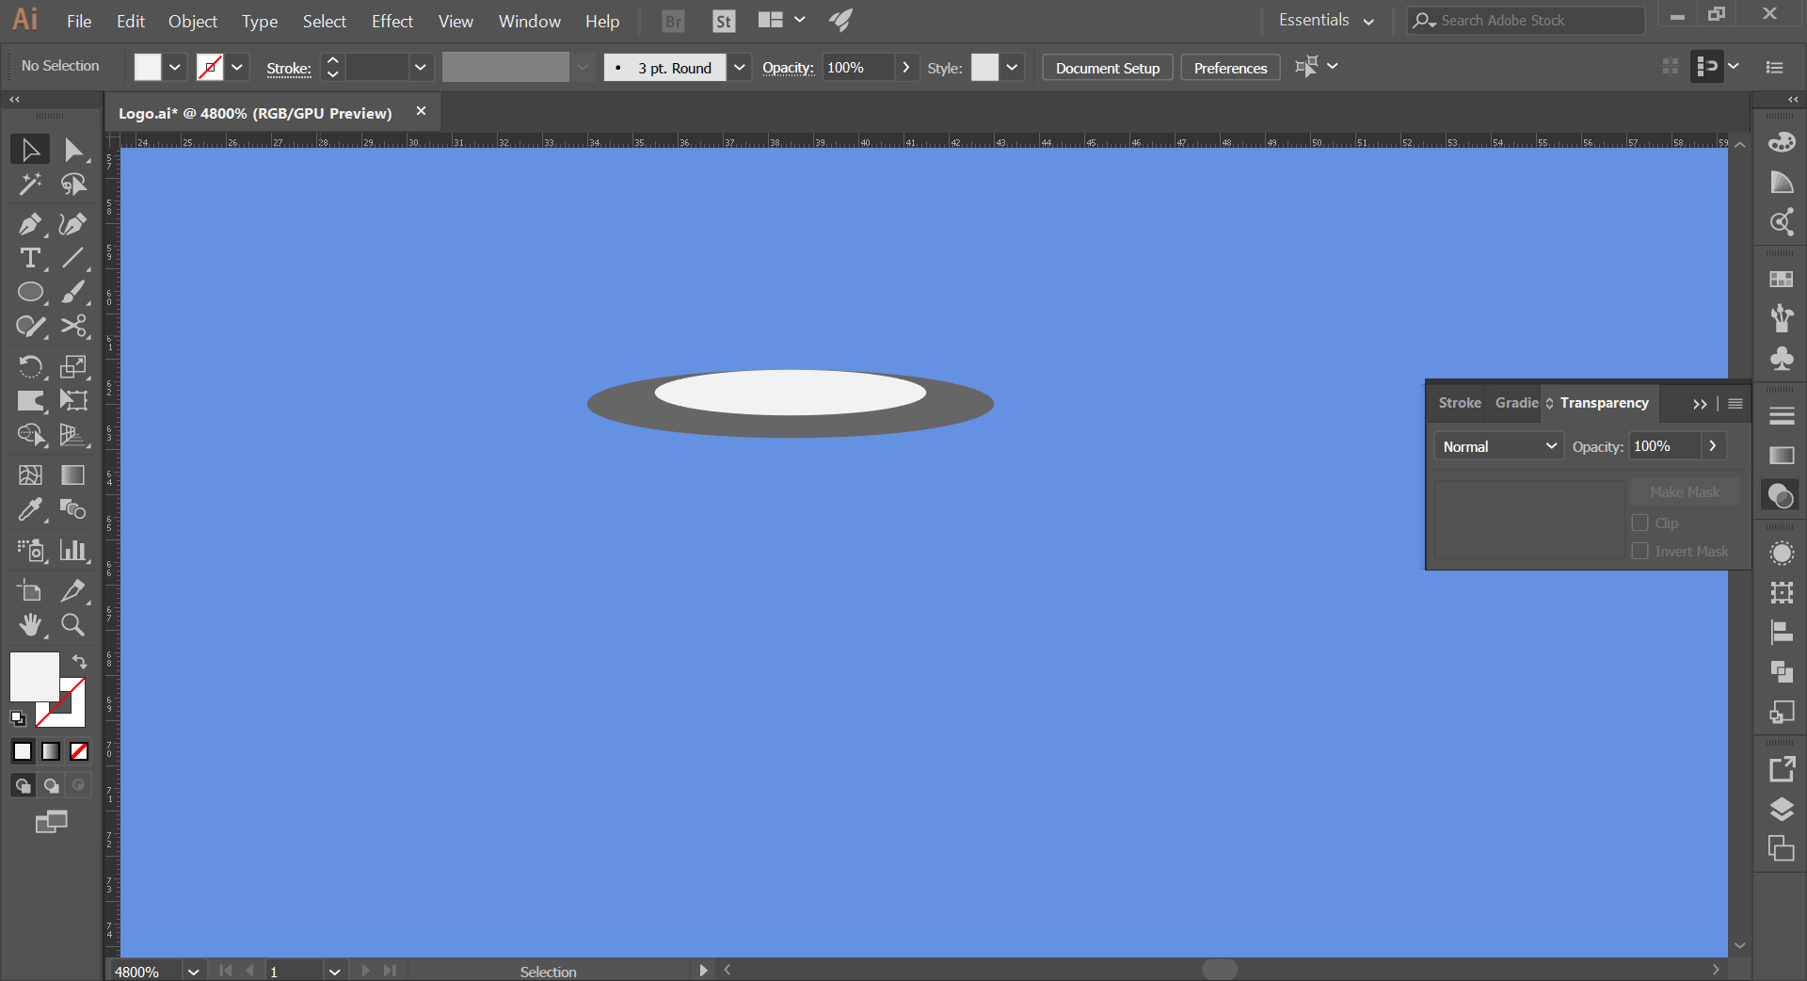Reset to default fill and stroke
The width and height of the screenshot is (1807, 981).
[18, 718]
